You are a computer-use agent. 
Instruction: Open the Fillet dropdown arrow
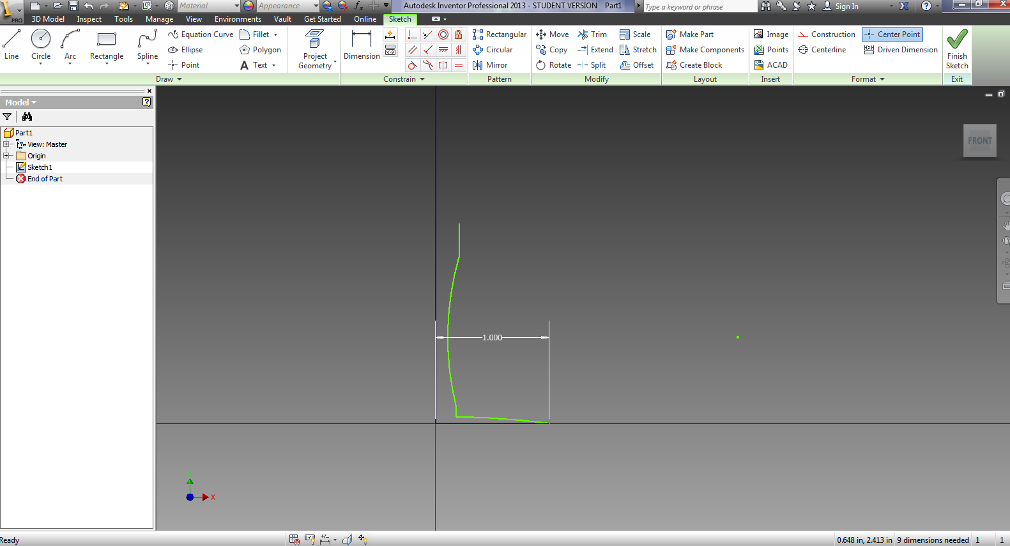(276, 34)
